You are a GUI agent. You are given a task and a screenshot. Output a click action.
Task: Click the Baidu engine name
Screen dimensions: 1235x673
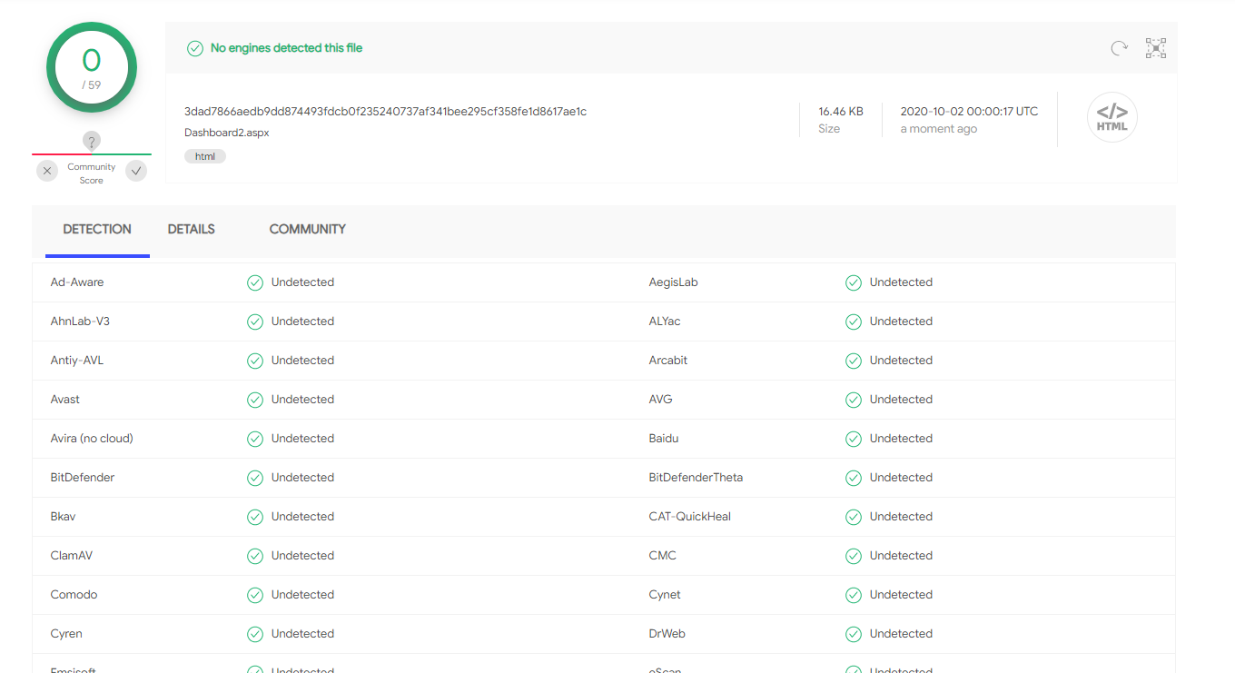coord(664,439)
